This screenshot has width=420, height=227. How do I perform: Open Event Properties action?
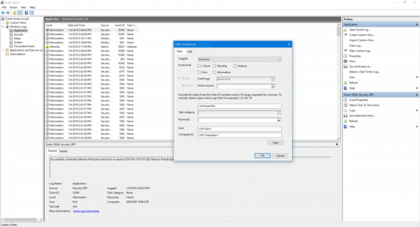pyautogui.click(x=358, y=100)
